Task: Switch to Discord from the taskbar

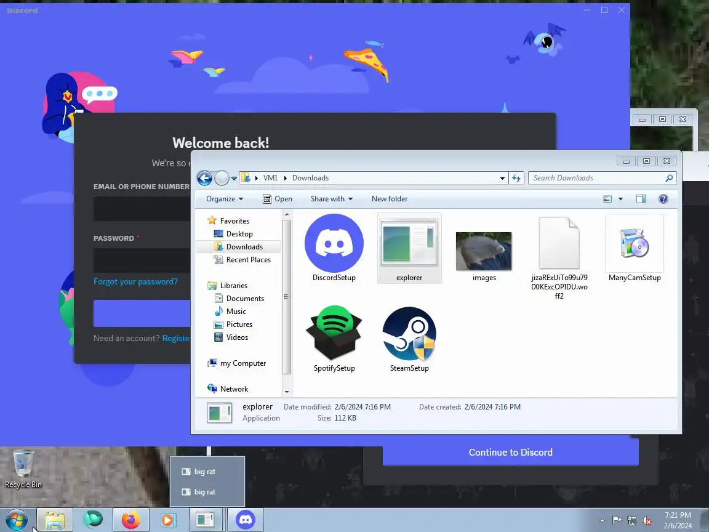Action: pyautogui.click(x=245, y=520)
